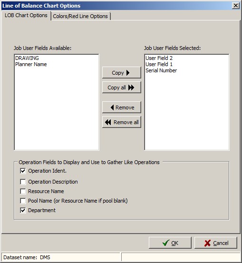This screenshot has height=263, width=242.
Task: Uncheck the Operation Ident. checkbox
Action: pyautogui.click(x=23, y=171)
